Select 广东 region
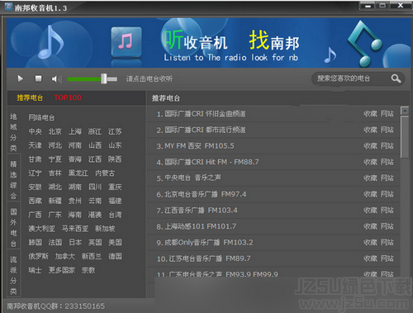Viewport: 413px width, 313px height. (55, 215)
